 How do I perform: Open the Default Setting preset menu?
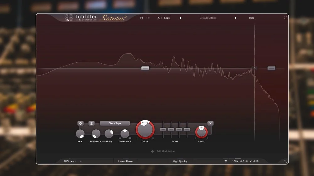[208, 18]
